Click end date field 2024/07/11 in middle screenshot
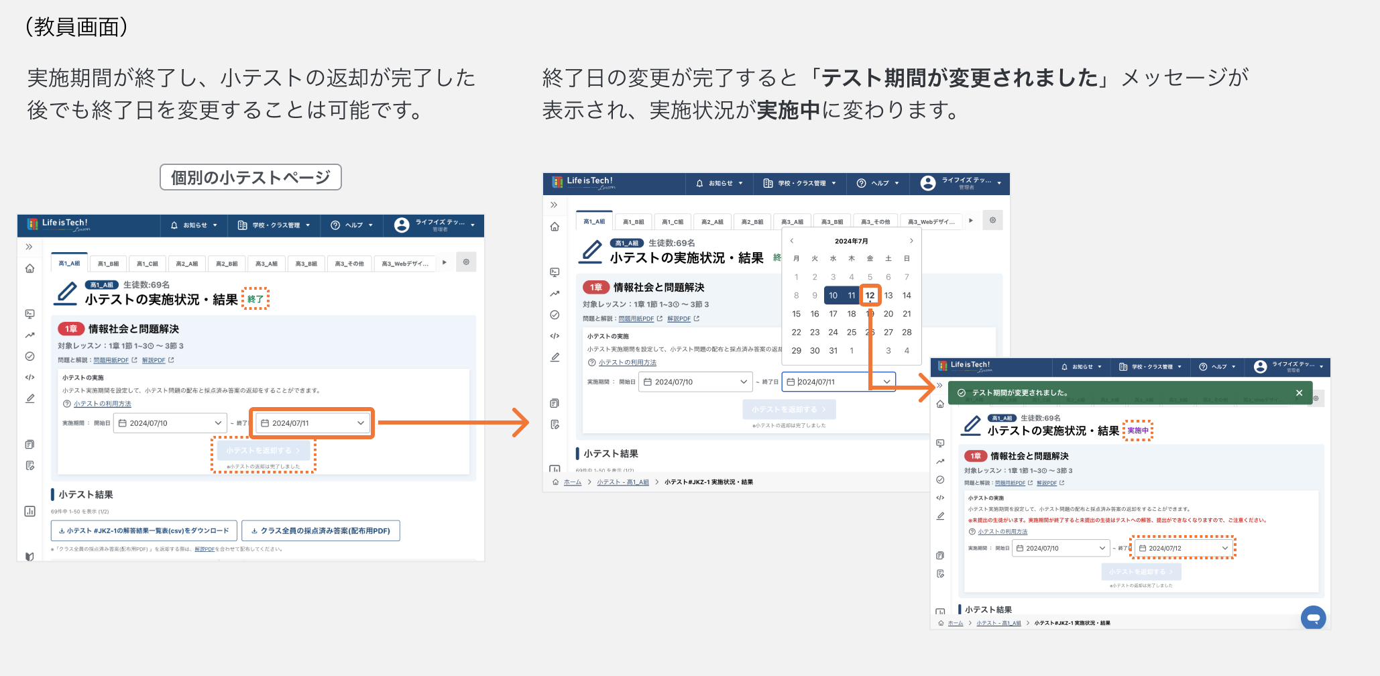 [x=839, y=382]
